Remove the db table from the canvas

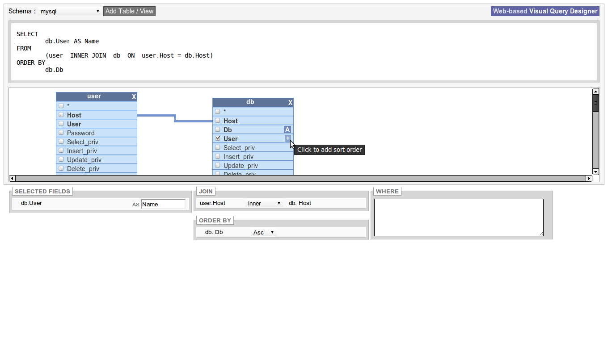tap(290, 102)
